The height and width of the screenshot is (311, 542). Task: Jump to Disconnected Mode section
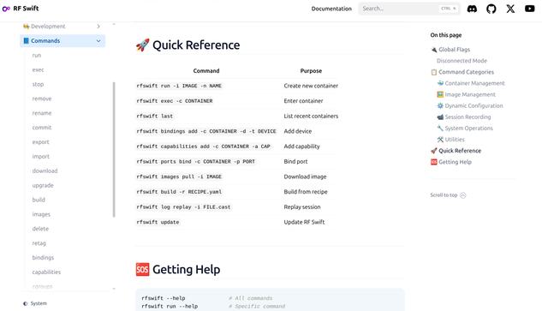(462, 61)
